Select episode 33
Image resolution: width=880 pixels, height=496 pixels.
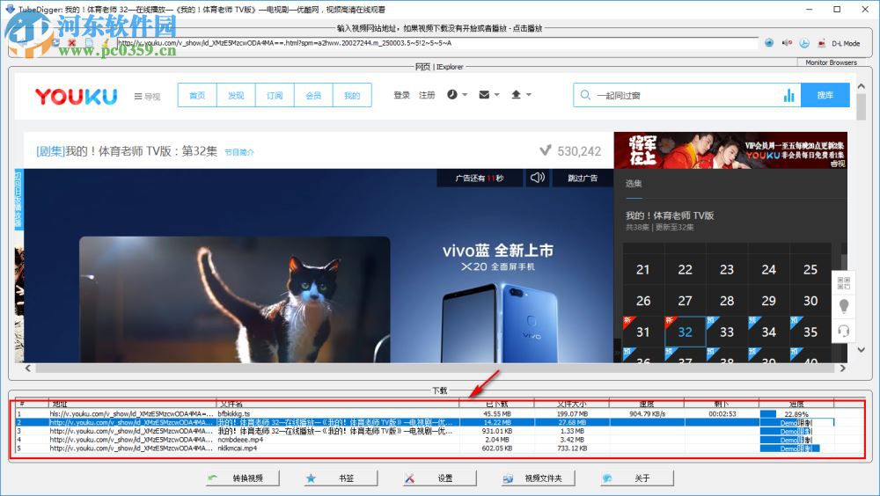[727, 332]
